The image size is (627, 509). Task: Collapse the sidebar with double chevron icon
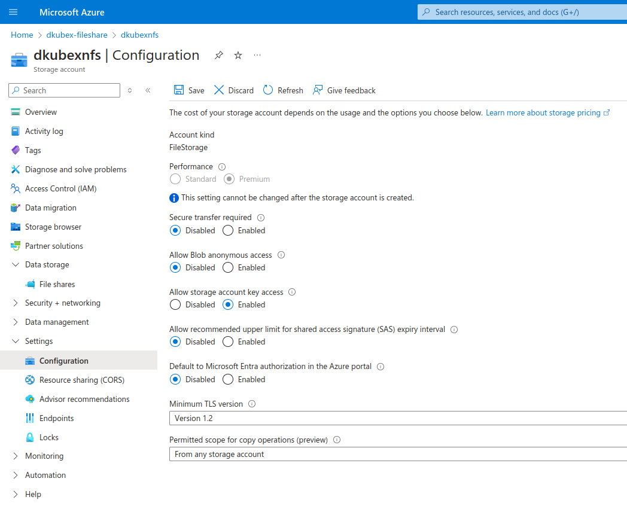pyautogui.click(x=148, y=90)
